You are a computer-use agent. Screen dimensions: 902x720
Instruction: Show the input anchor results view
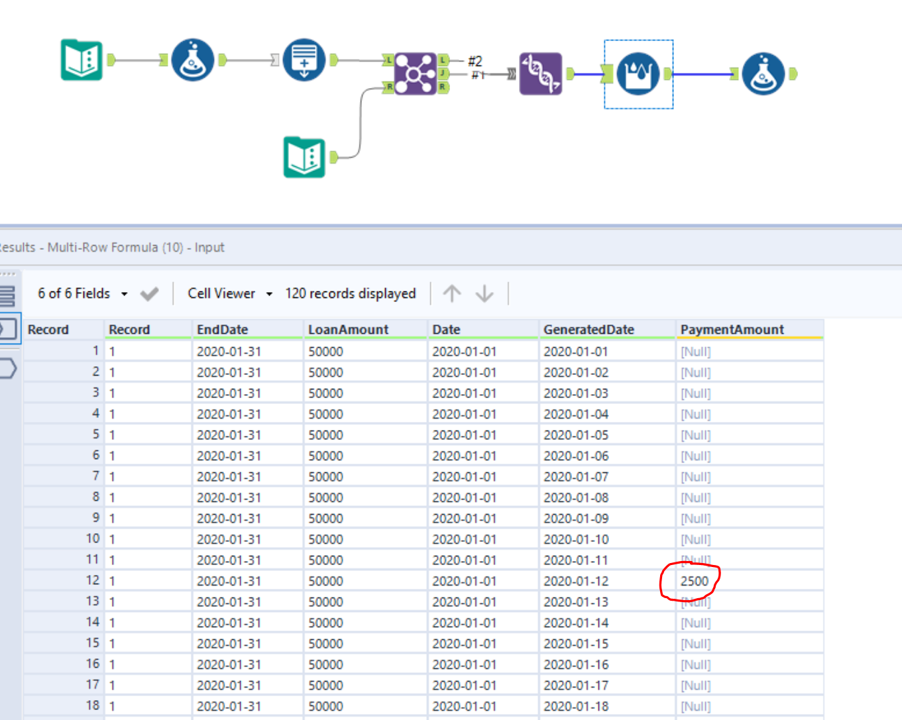[9, 329]
